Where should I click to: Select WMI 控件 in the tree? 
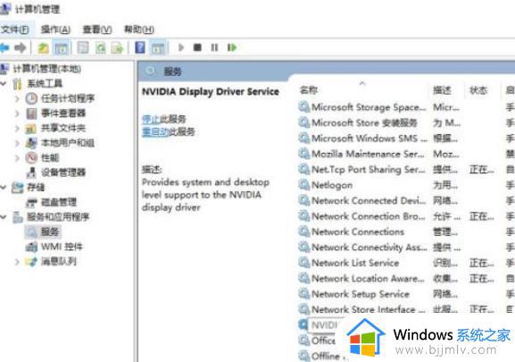click(62, 247)
